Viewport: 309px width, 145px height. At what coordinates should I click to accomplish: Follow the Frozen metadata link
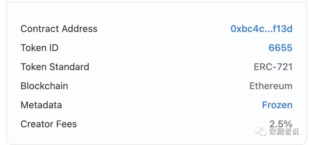(x=277, y=105)
